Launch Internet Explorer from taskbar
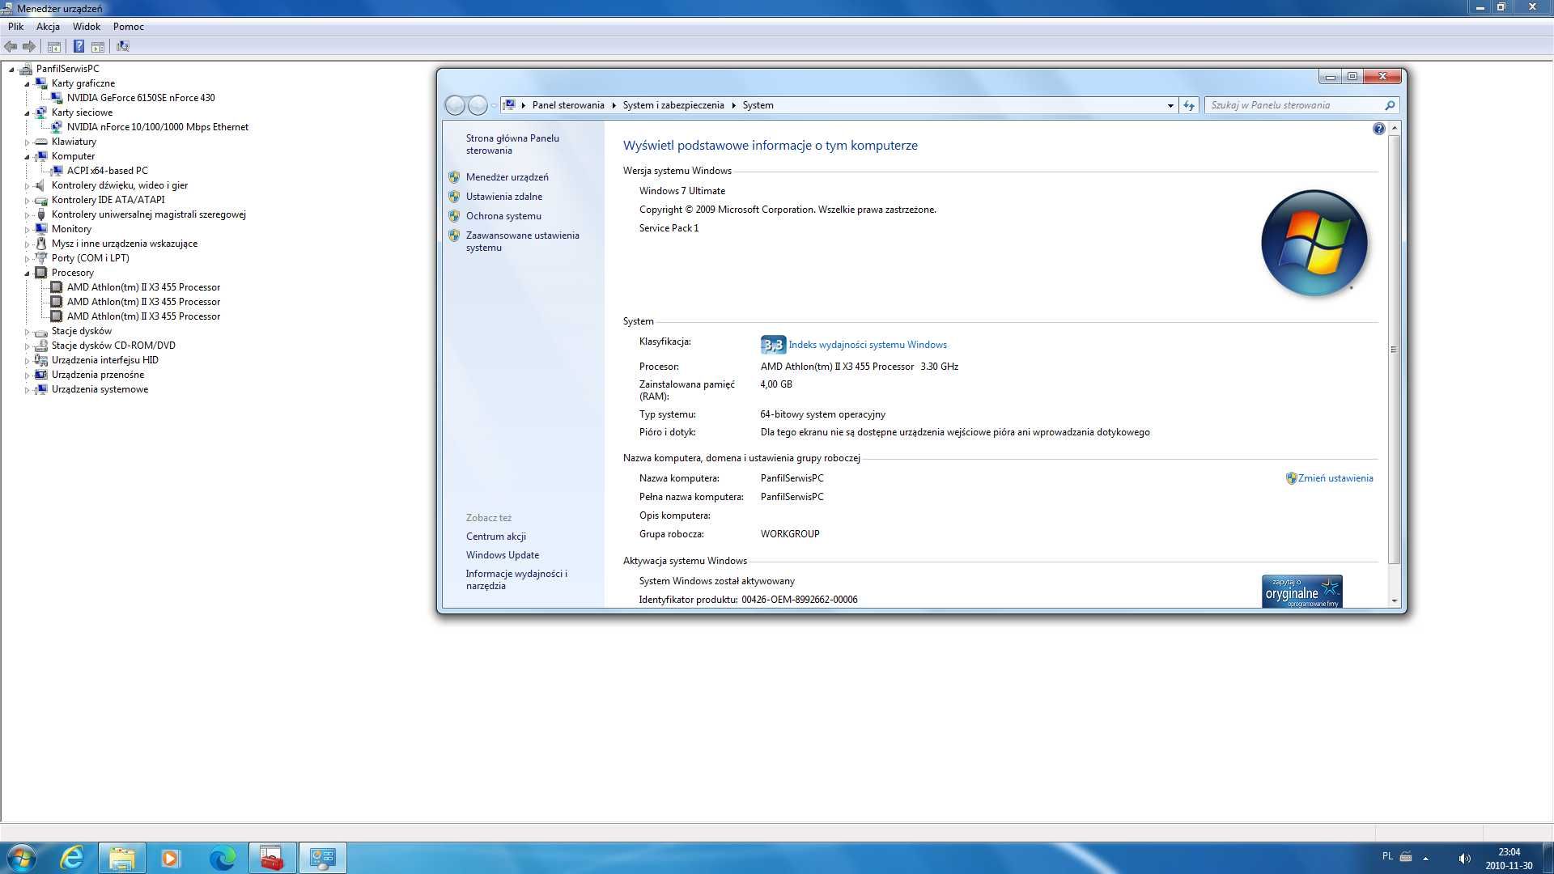Screen dimensions: 1554x874 click(73, 858)
